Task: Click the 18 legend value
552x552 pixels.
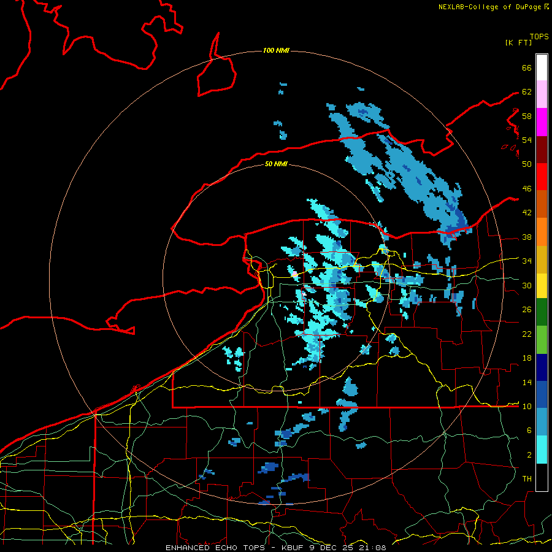Action: [x=527, y=358]
